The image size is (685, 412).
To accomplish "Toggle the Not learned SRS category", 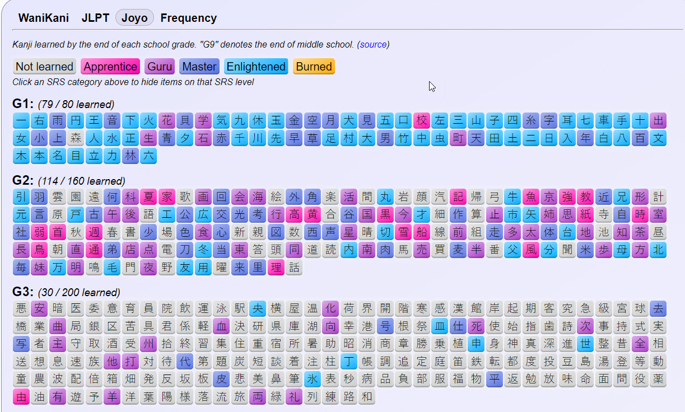I will 45,67.
